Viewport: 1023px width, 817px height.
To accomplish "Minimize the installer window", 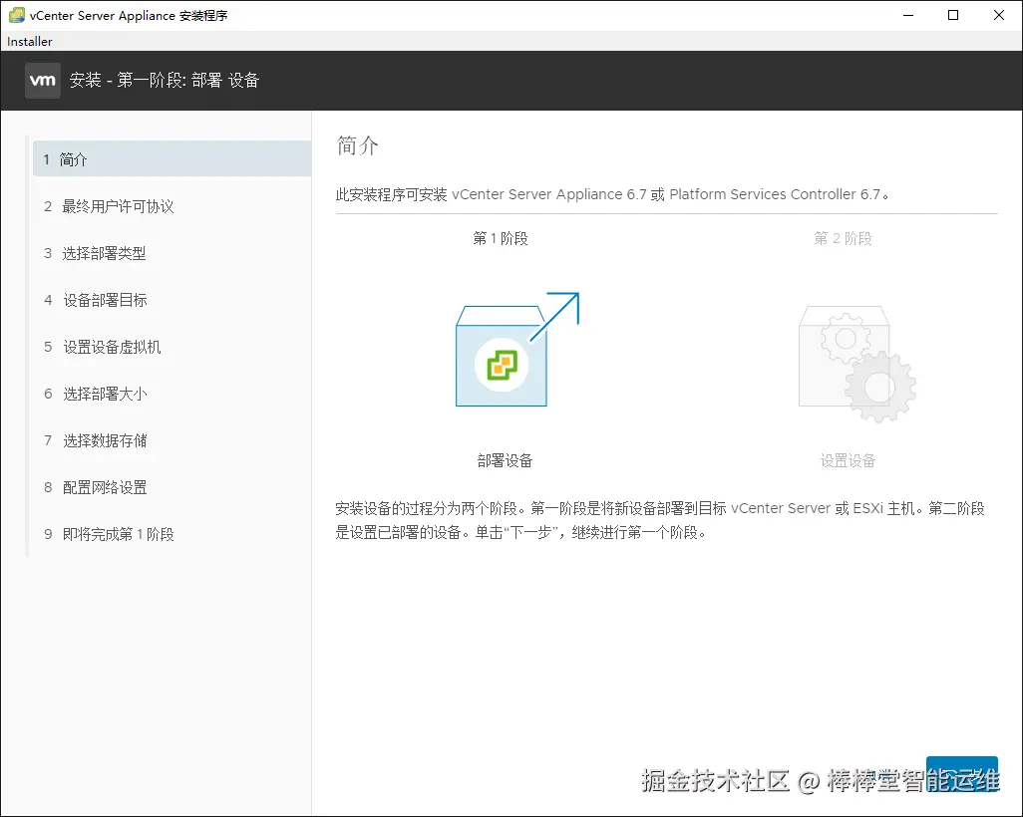I will [x=908, y=15].
